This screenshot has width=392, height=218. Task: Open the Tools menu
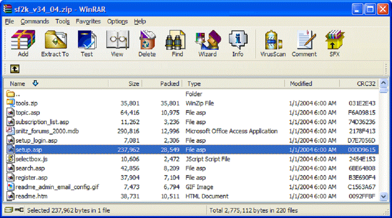coord(62,21)
